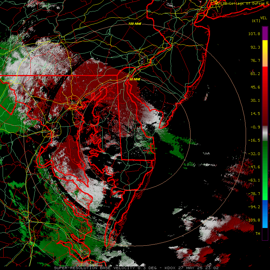Image resolution: width=270 pixels, height=270 pixels.
Task: Click the -0.9 velocity legend value
Action: [x=255, y=127]
